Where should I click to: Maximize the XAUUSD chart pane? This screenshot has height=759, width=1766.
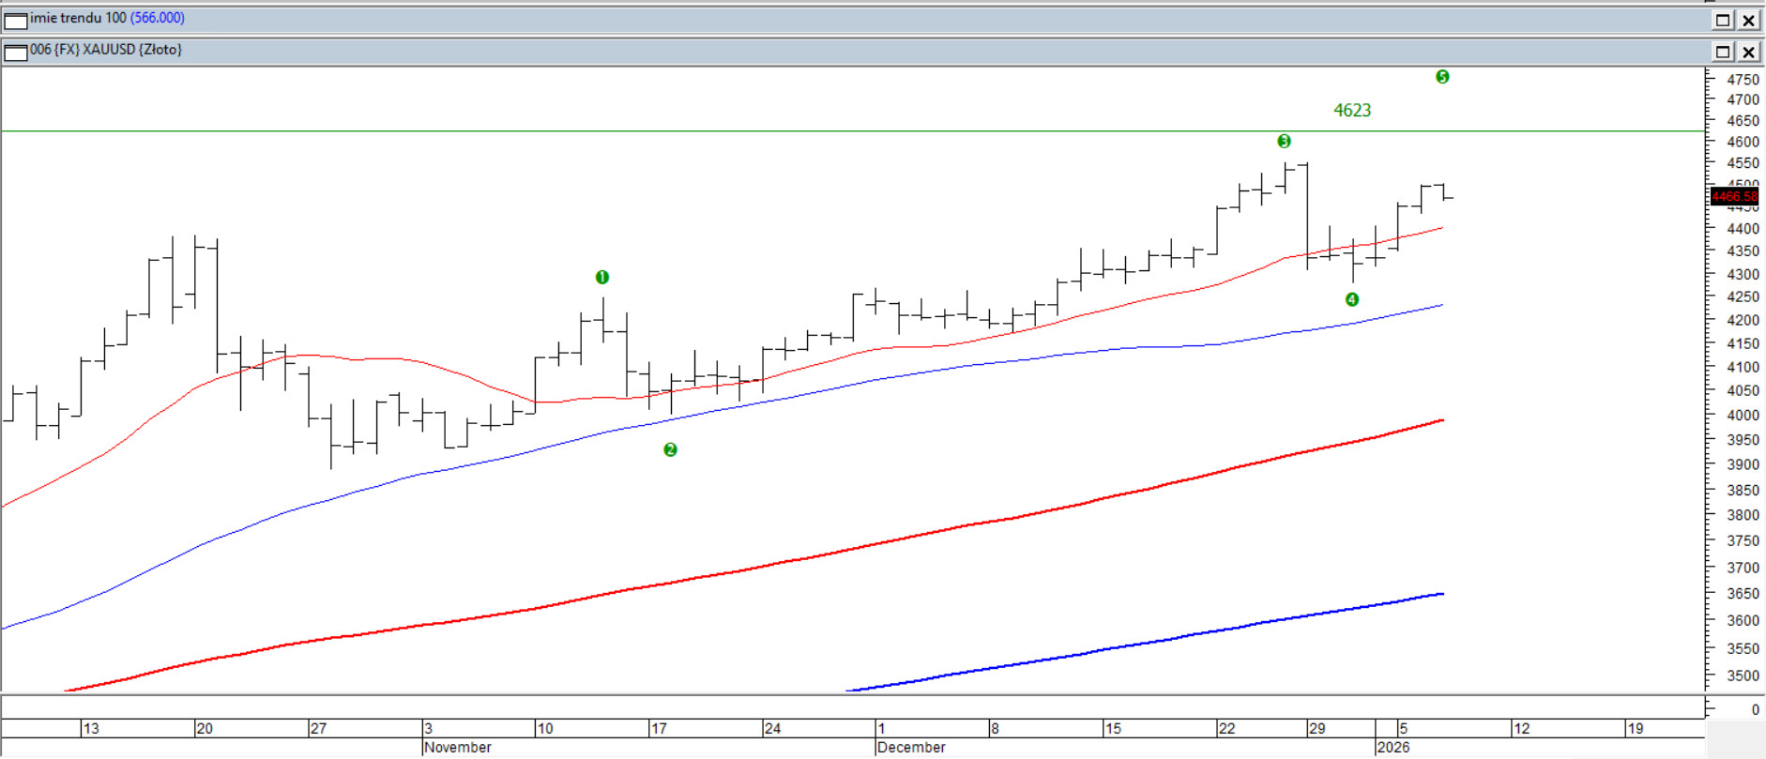pyautogui.click(x=1723, y=52)
